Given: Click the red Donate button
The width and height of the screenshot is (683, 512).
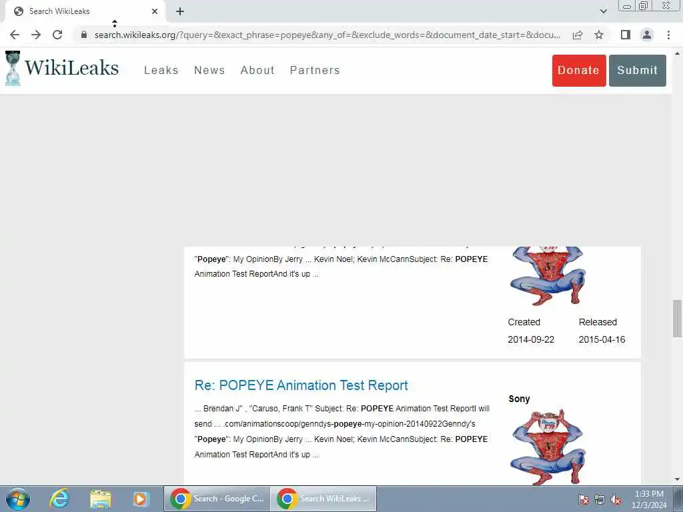Looking at the screenshot, I should pos(579,71).
